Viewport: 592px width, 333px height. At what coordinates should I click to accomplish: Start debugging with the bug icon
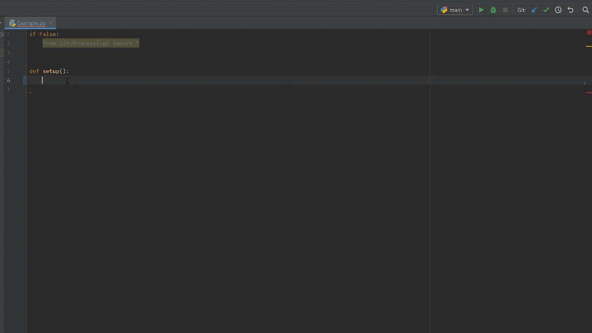tap(493, 10)
